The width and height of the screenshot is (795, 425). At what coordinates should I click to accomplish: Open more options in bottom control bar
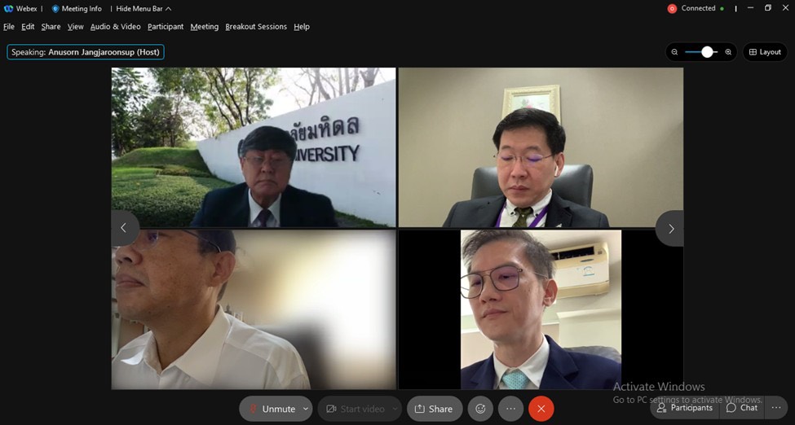point(510,409)
